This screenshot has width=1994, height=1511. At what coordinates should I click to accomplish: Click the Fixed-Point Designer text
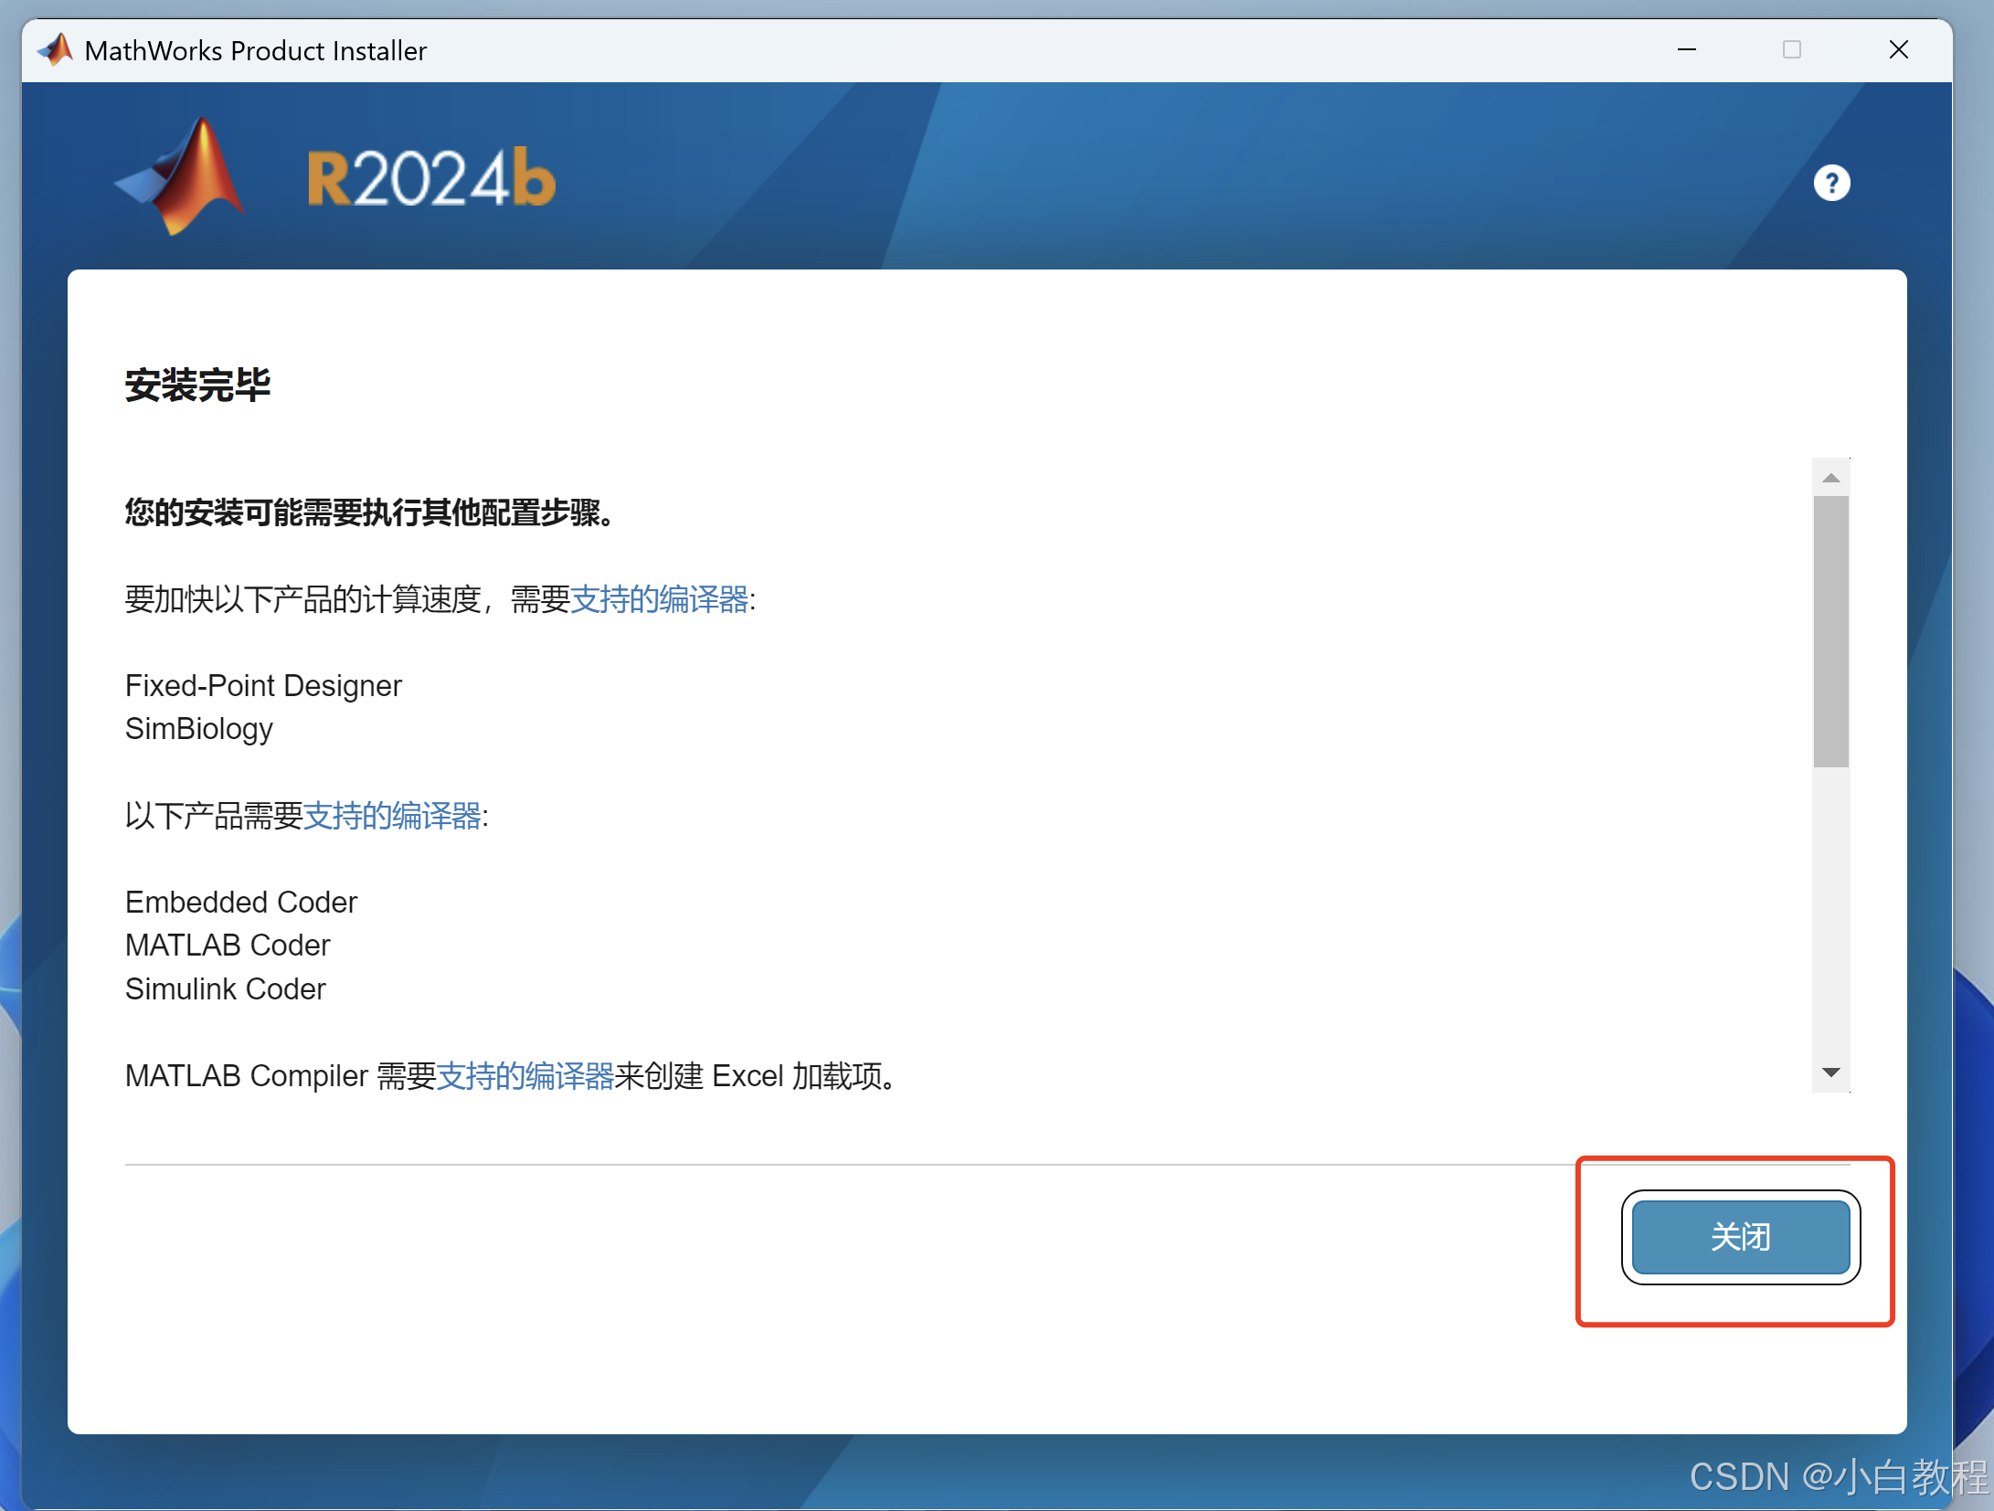click(263, 686)
